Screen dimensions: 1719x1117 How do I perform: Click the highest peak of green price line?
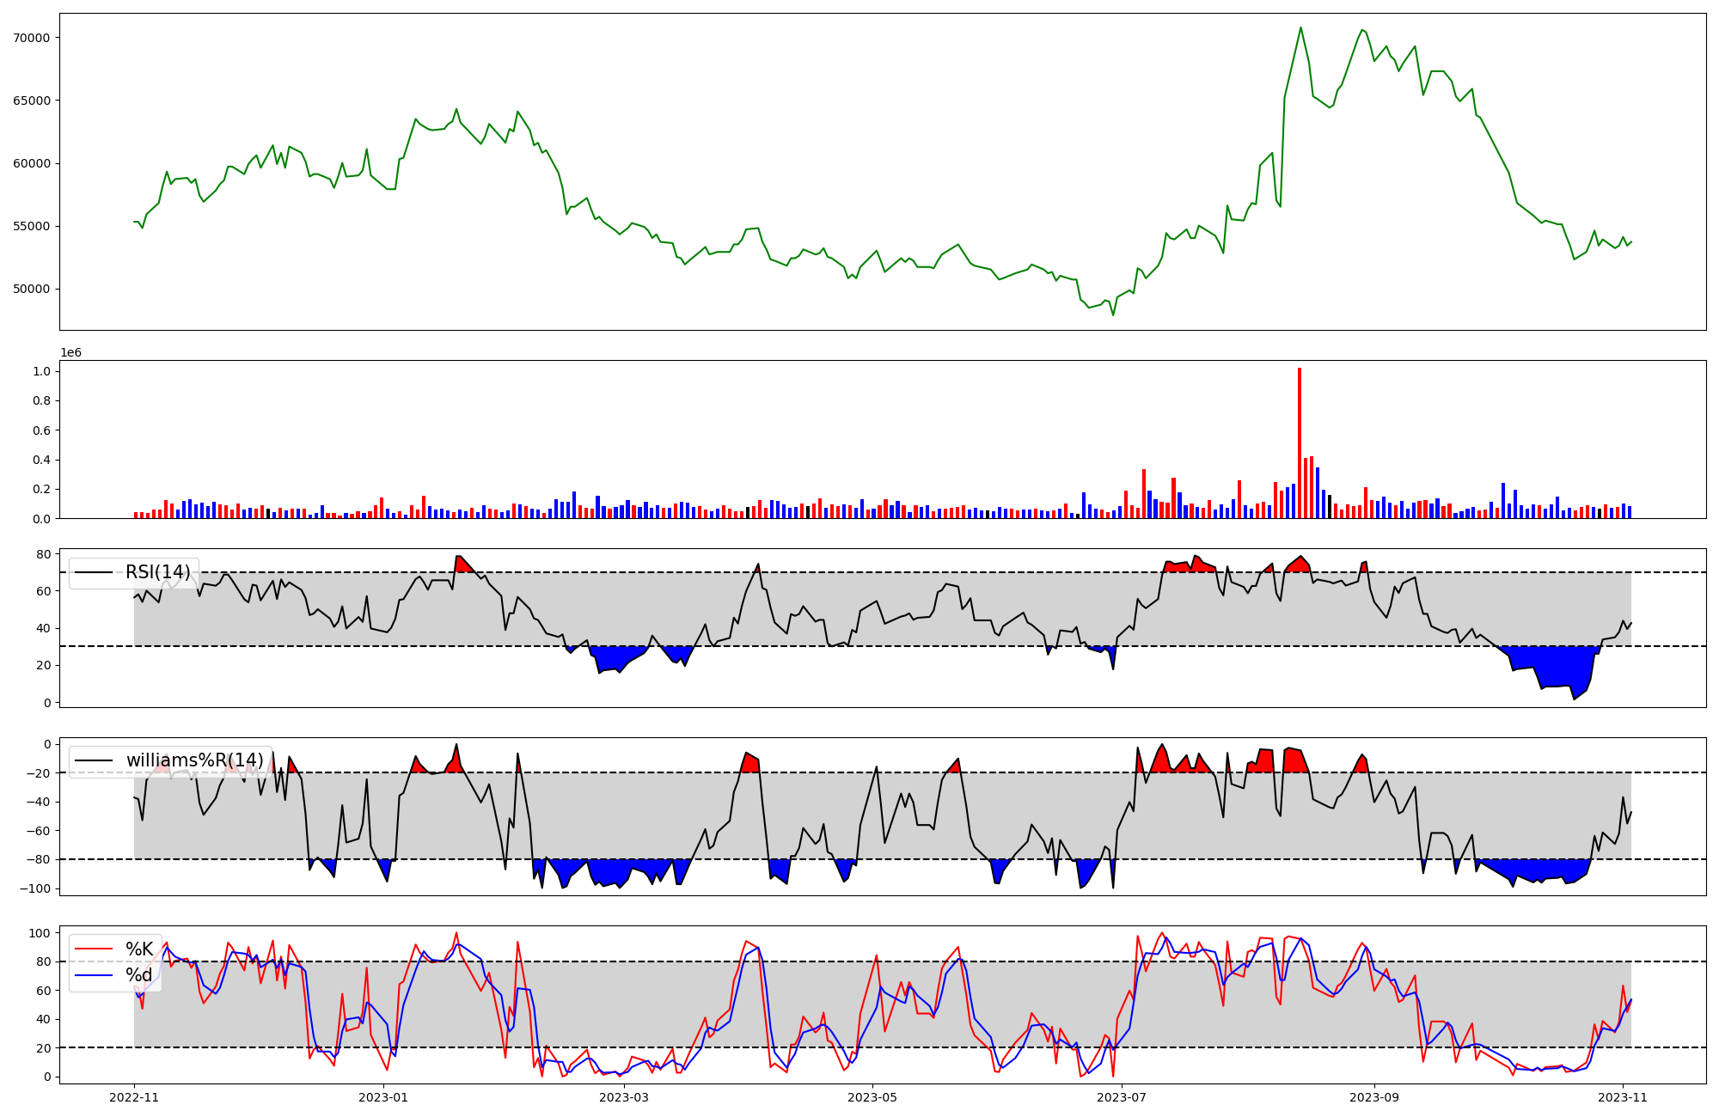[1300, 28]
